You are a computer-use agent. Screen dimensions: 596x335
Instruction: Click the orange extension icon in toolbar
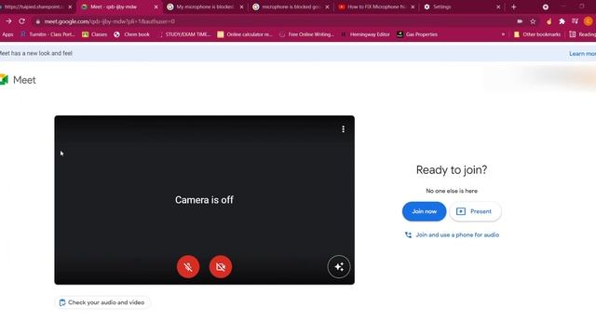[549, 21]
